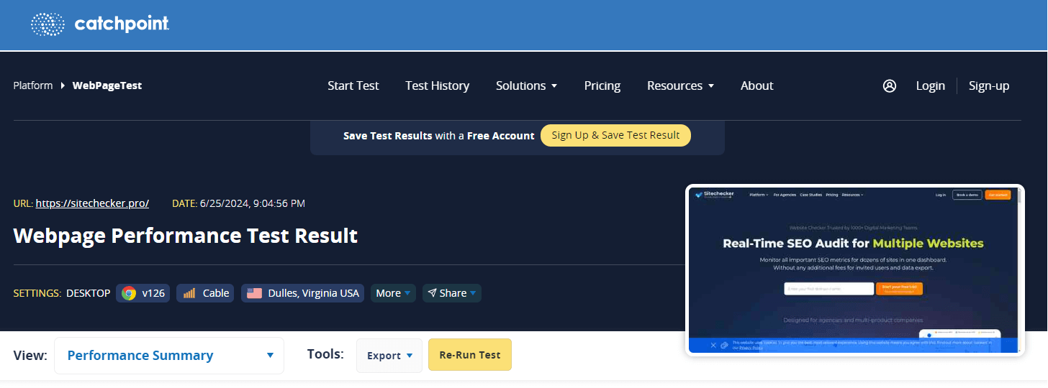Click the Catchpoint logo icon
Viewport: 1048px width, 388px height.
point(48,24)
